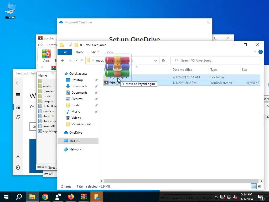The height and width of the screenshot is (202, 269).
Task: Open This PC desktop icon
Action: [x=10, y=11]
